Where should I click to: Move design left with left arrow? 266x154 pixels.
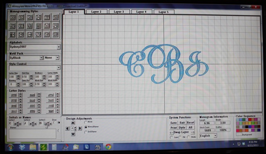pyautogui.click(x=67, y=129)
